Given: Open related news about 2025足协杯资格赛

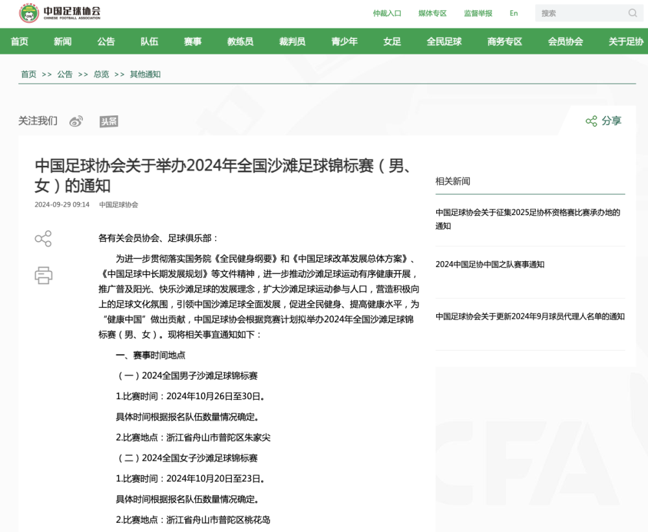Looking at the screenshot, I should point(527,219).
